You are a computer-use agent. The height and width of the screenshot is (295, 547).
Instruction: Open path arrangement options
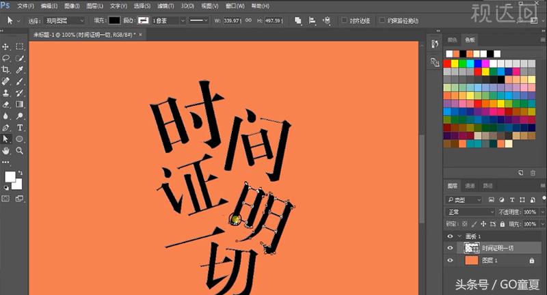(x=327, y=20)
